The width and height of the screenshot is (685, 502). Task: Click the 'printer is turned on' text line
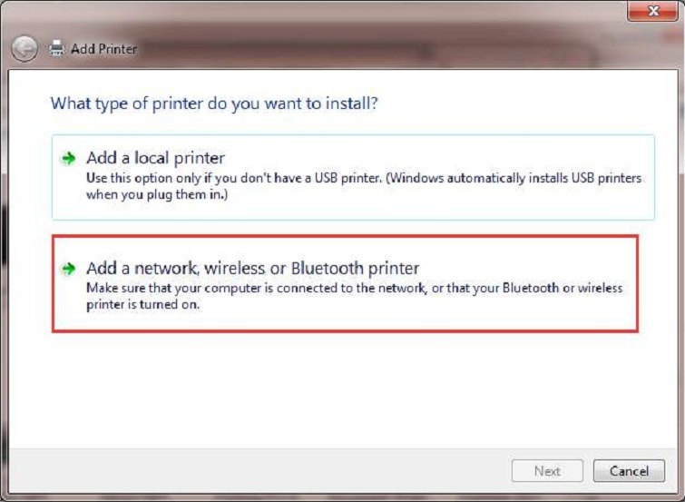click(142, 305)
